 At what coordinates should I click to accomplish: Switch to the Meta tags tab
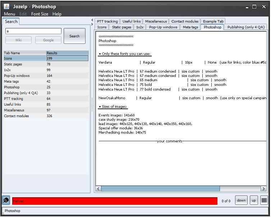(190, 27)
